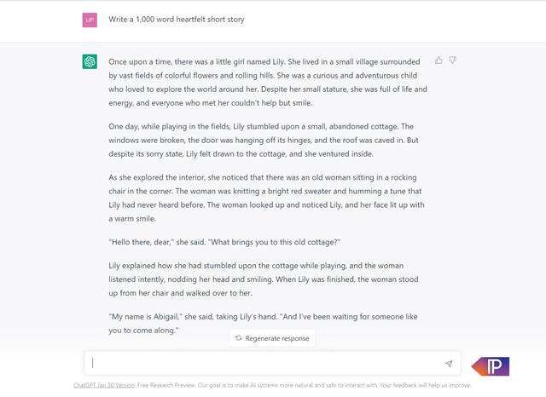Click the circular arrows regenerate icon

(239, 338)
